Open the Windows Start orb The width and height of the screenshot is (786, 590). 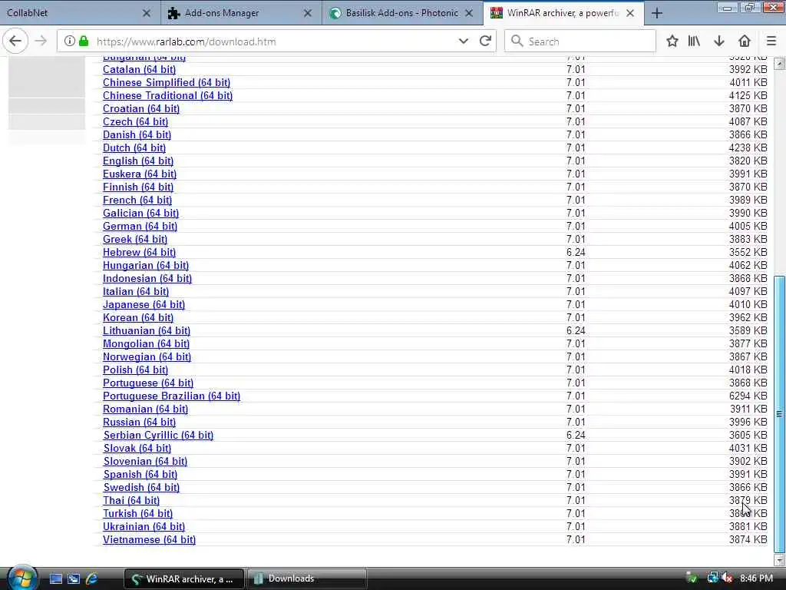tap(21, 578)
